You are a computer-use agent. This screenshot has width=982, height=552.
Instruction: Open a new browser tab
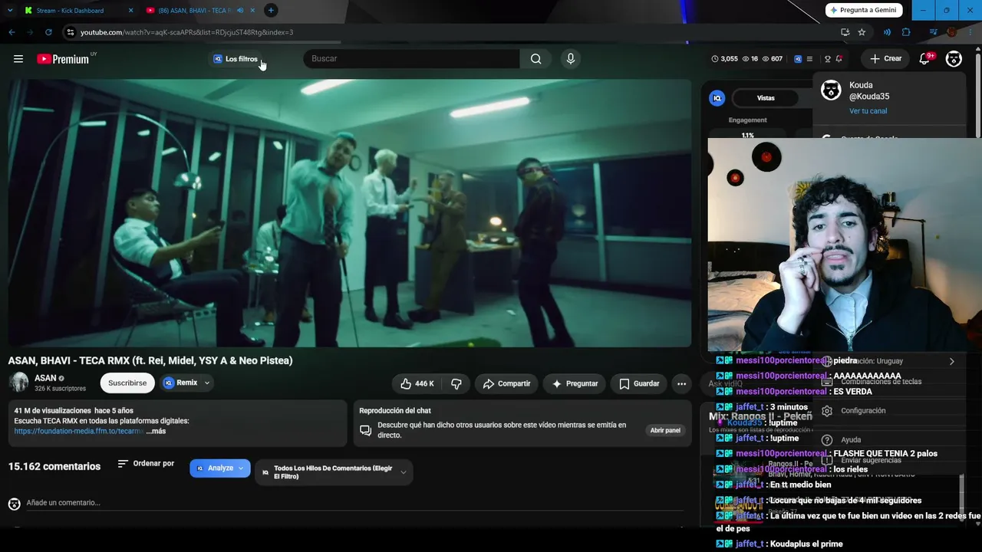(x=271, y=10)
